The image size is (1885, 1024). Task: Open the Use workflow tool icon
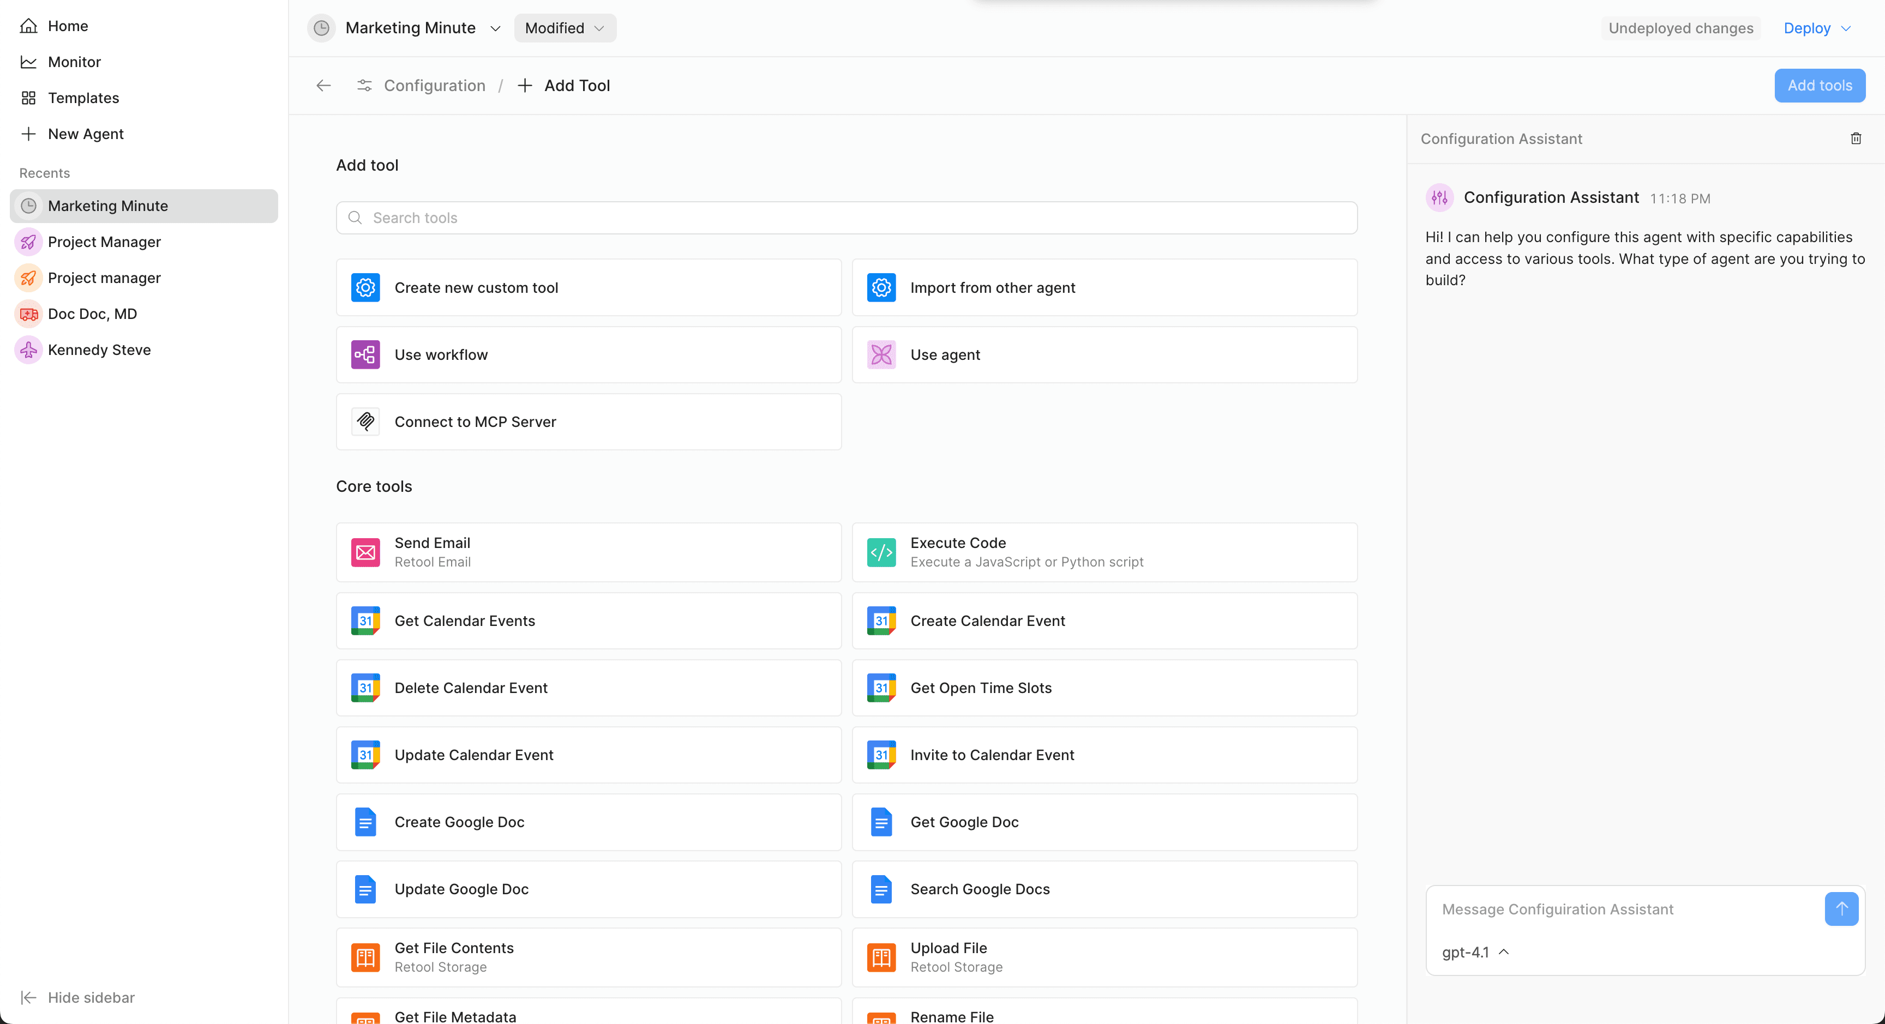365,355
